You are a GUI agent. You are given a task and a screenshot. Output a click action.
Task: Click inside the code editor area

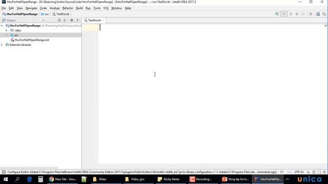211,94
